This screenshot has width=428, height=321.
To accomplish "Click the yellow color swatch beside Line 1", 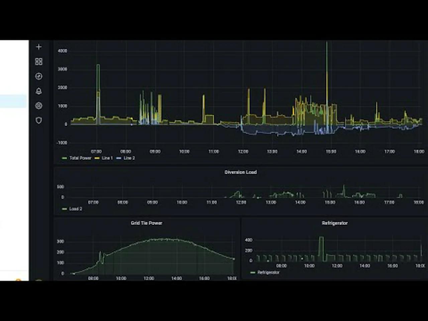I will [x=97, y=158].
